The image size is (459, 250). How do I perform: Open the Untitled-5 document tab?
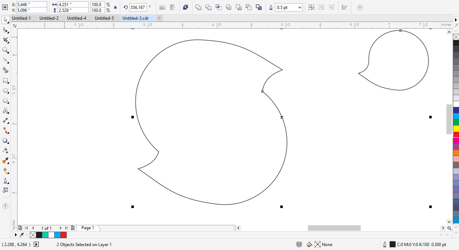click(x=104, y=18)
